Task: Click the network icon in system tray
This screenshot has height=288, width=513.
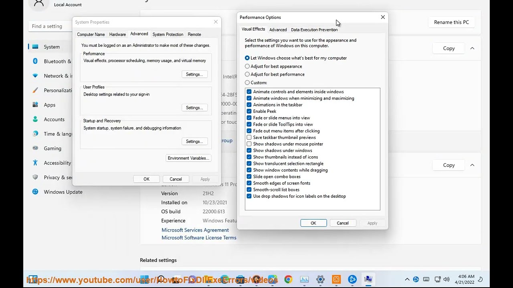Action: pos(437,279)
